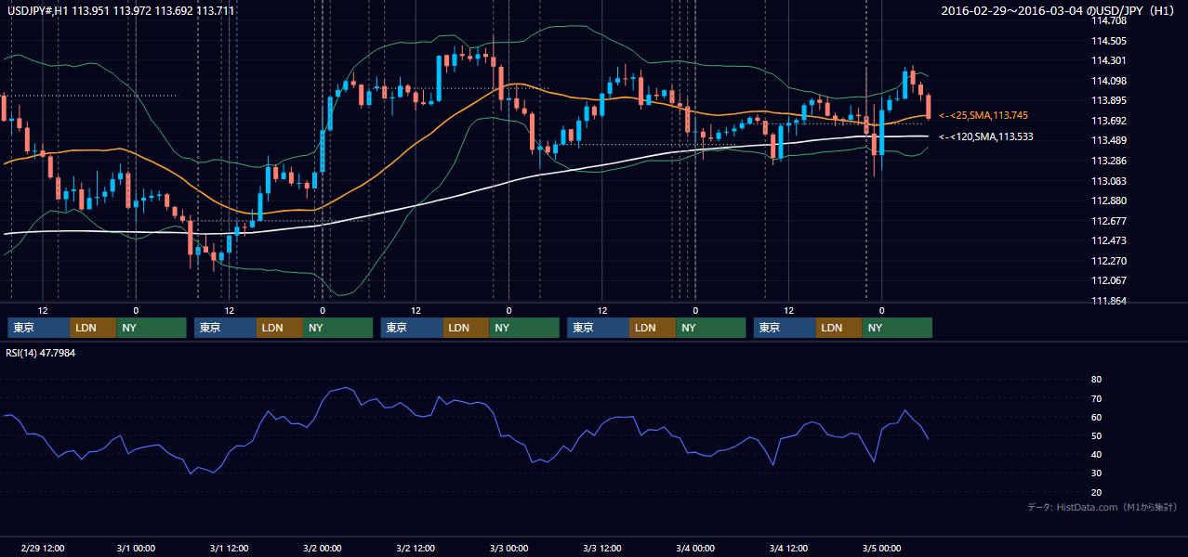
Task: Select the 3/2 12:00 time label
Action: click(x=416, y=549)
